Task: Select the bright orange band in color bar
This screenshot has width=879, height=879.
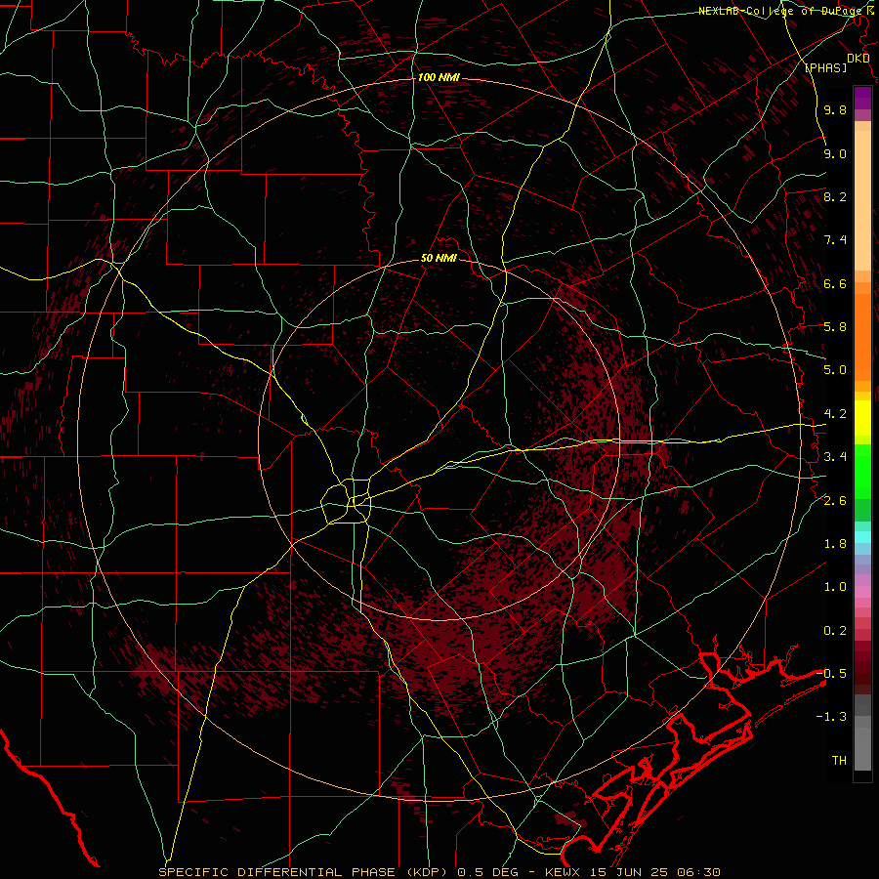Action: [862, 336]
